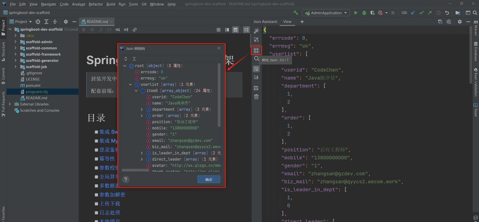Open Json search magnifier in Json Assistant panel

tap(256, 59)
